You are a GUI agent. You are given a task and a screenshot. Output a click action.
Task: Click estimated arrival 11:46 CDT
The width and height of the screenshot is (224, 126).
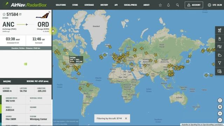click(x=38, y=39)
